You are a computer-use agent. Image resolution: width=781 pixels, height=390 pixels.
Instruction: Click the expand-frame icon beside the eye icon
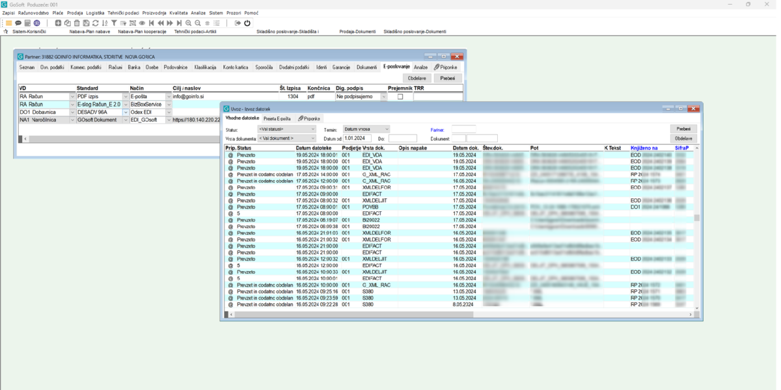[x=133, y=23]
